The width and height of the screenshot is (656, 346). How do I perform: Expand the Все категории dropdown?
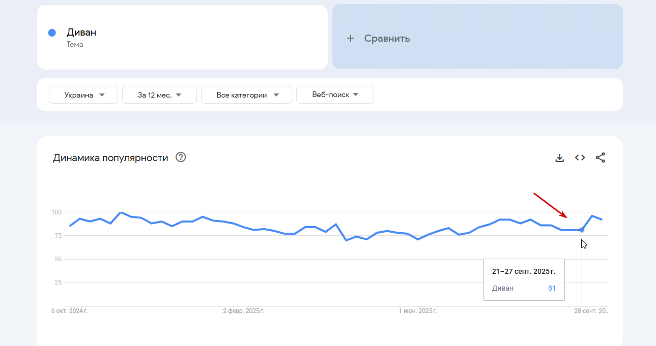(x=246, y=95)
